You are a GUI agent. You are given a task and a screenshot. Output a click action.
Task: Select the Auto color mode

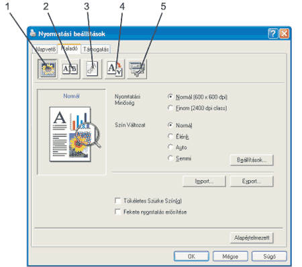pos(170,147)
